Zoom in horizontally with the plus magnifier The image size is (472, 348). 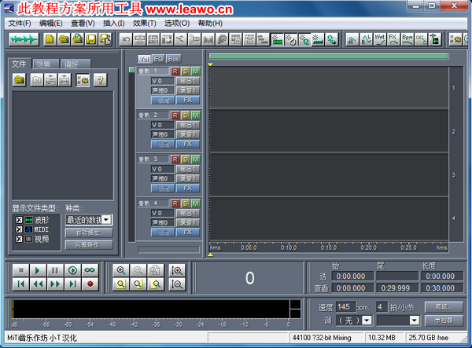tap(121, 270)
